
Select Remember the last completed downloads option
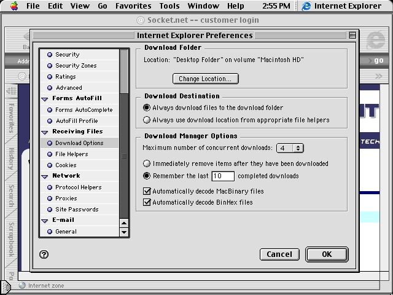[x=147, y=176]
